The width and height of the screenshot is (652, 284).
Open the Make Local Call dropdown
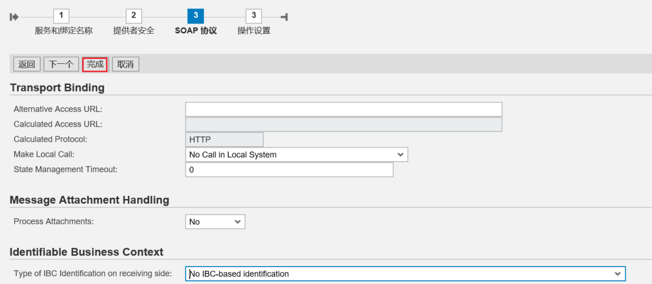click(x=296, y=154)
